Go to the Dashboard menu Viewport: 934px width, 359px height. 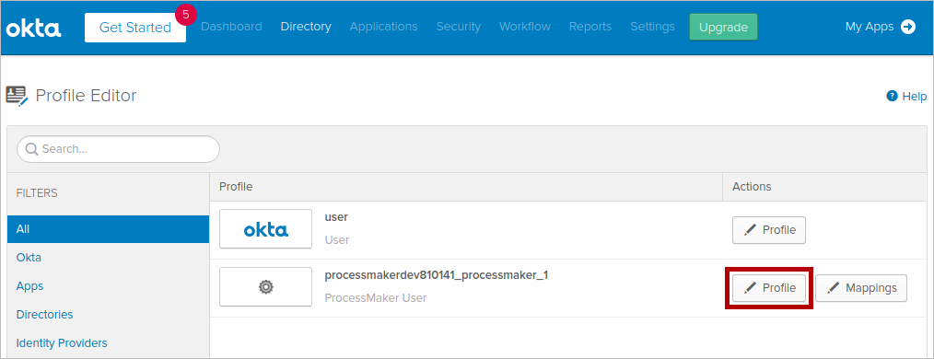[x=231, y=27]
